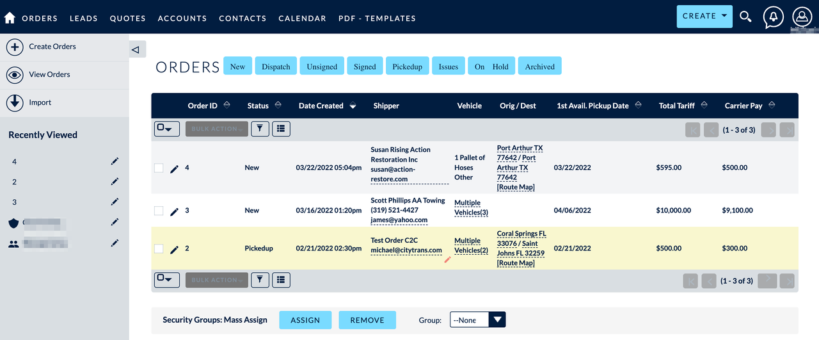Edit recently viewed item 3 pencil
Image resolution: width=819 pixels, height=340 pixels.
[x=115, y=202]
